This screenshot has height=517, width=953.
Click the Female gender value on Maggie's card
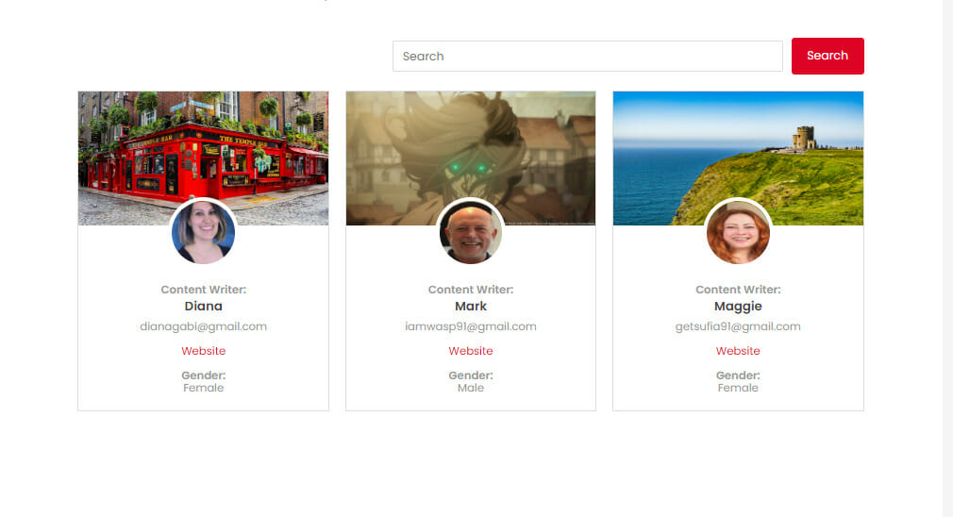tap(738, 388)
